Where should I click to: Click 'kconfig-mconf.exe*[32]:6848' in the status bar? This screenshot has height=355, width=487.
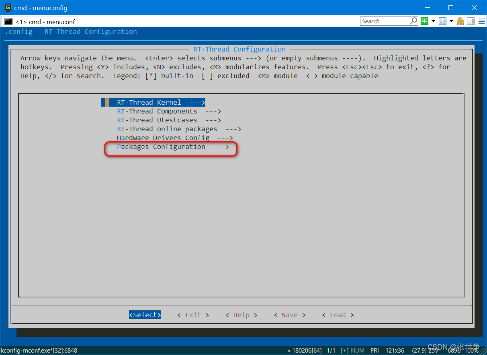pos(39,351)
